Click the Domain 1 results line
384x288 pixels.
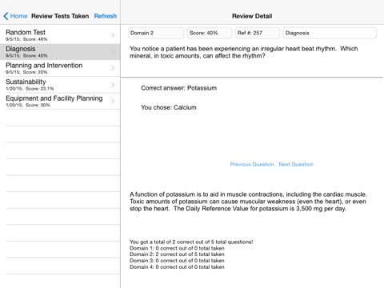point(177,248)
